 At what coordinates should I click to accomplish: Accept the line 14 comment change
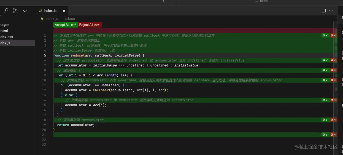(325, 100)
